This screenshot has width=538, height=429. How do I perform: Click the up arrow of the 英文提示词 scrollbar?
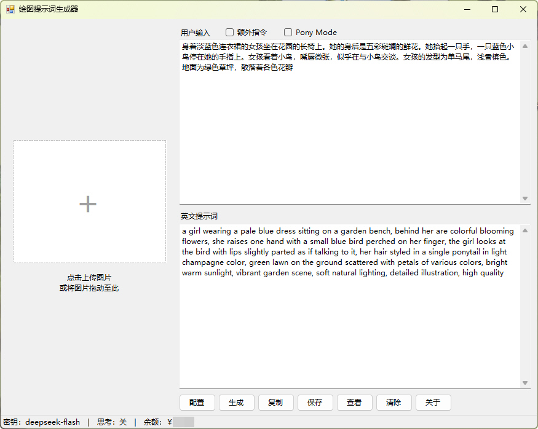(x=525, y=230)
